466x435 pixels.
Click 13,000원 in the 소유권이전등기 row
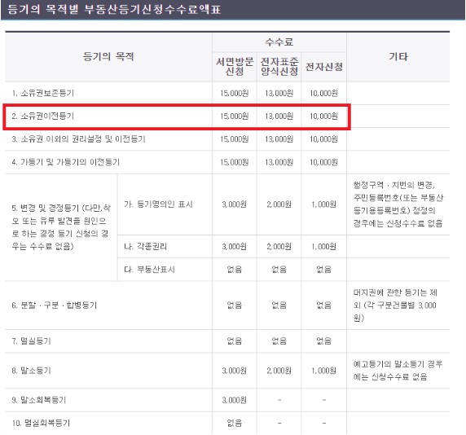pos(279,116)
